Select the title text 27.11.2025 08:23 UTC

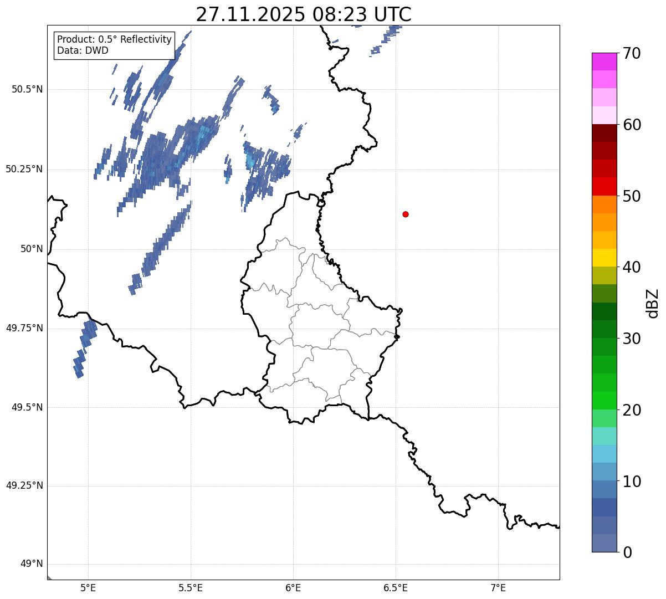(x=304, y=14)
